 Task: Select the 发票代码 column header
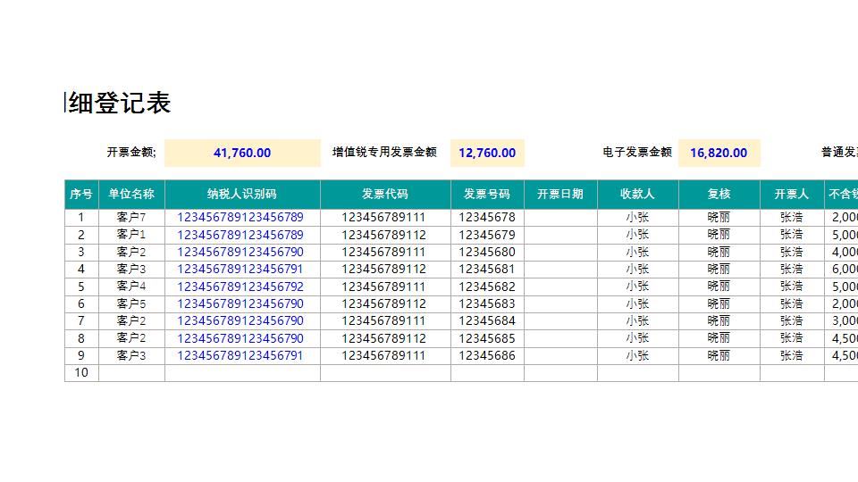point(385,195)
